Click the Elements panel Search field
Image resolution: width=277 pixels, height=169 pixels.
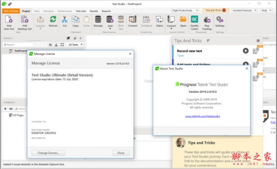pyautogui.click(x=20, y=109)
